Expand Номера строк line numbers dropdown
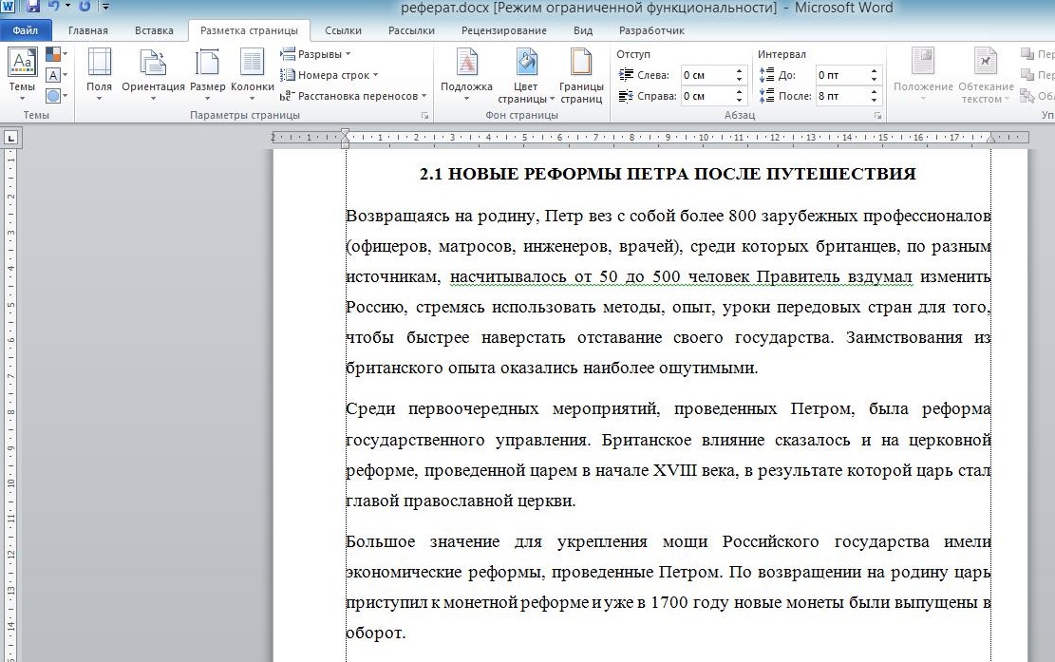The width and height of the screenshot is (1055, 662). click(x=330, y=75)
